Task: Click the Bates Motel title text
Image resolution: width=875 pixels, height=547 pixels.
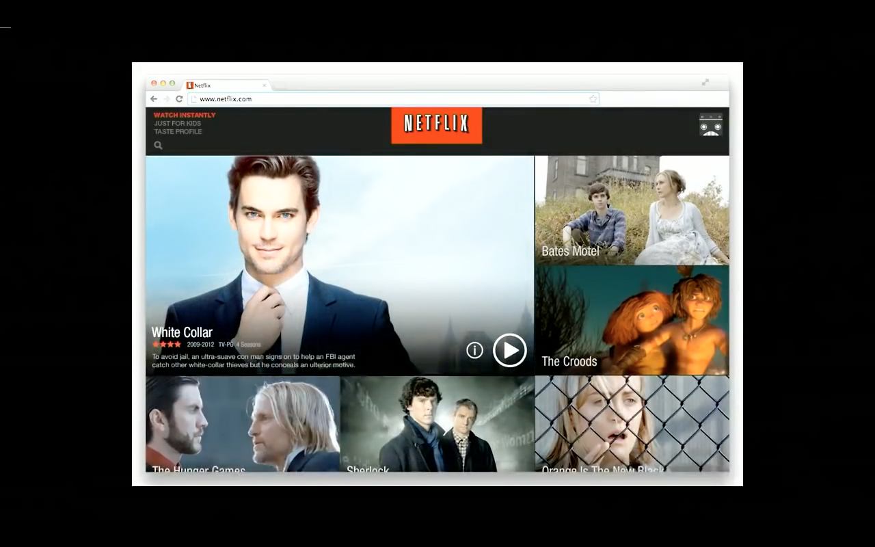Action: pyautogui.click(x=570, y=251)
